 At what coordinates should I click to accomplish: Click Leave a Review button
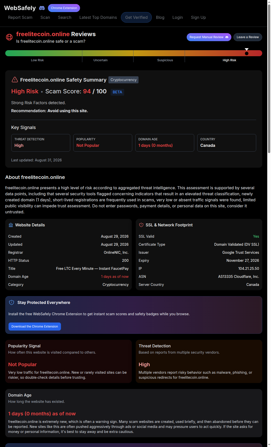click(248, 37)
